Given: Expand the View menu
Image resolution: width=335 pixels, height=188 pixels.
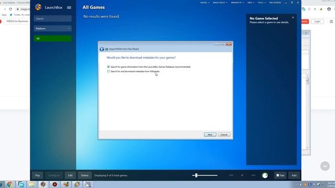Looking at the screenshot, I should click(x=251, y=3).
